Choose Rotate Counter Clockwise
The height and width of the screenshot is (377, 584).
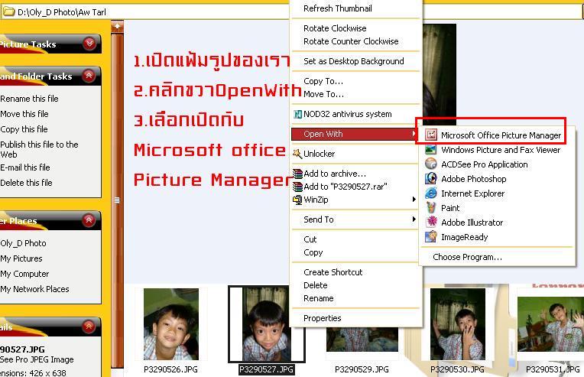[355, 41]
